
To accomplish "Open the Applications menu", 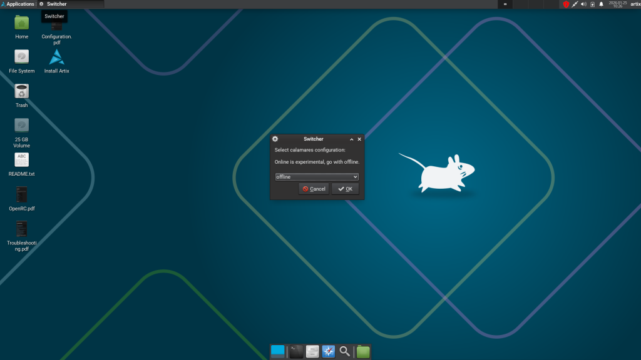I will pyautogui.click(x=17, y=4).
